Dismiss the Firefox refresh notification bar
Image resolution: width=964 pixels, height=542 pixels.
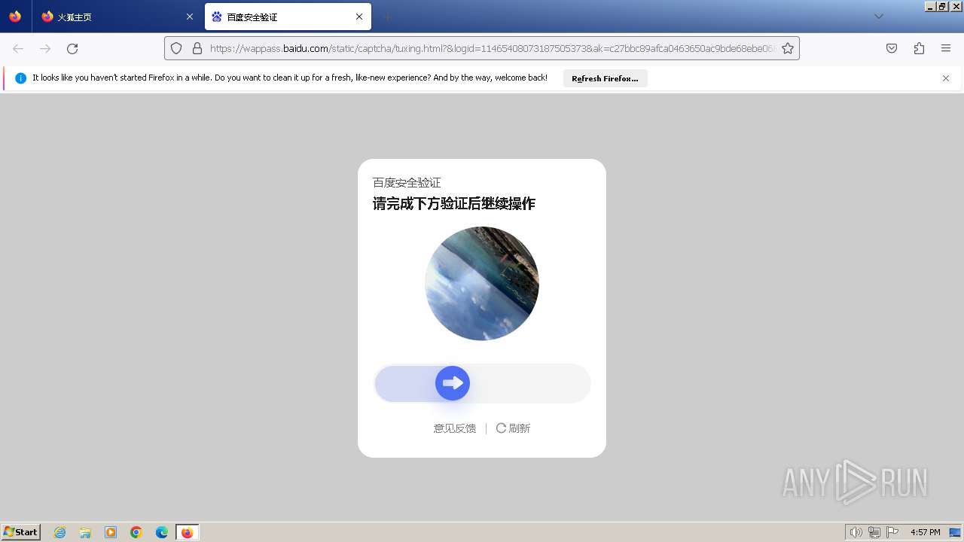tap(946, 78)
